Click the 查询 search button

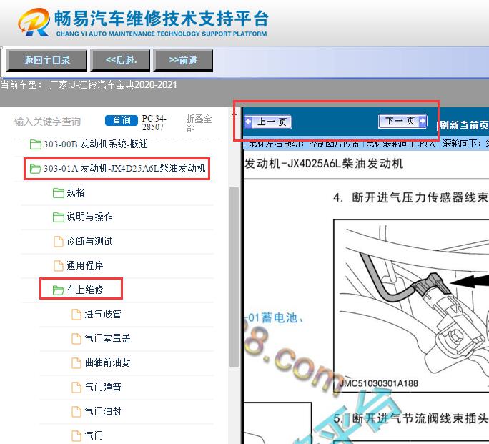[122, 120]
